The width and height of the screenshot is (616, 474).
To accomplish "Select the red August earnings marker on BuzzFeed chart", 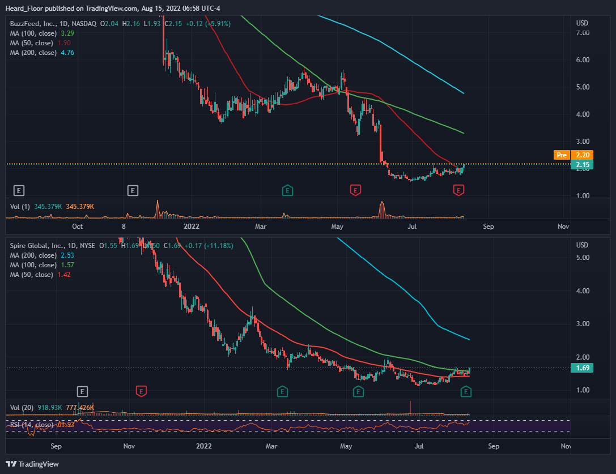I will [x=458, y=191].
